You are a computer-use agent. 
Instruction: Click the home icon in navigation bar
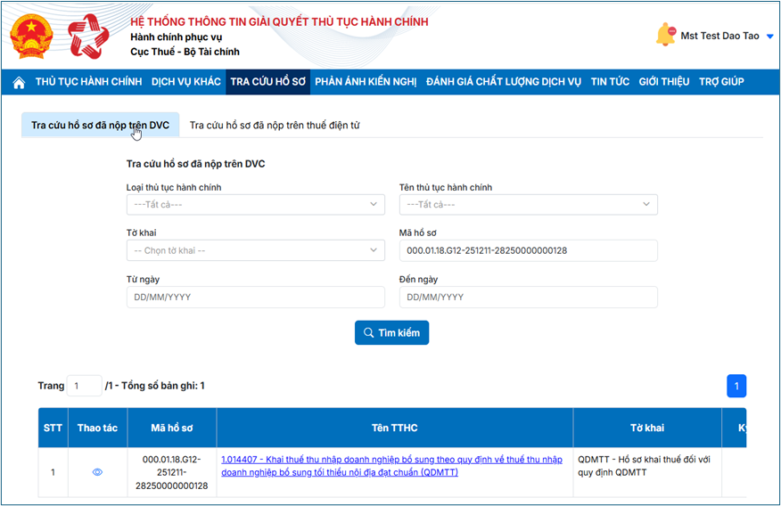click(x=19, y=82)
